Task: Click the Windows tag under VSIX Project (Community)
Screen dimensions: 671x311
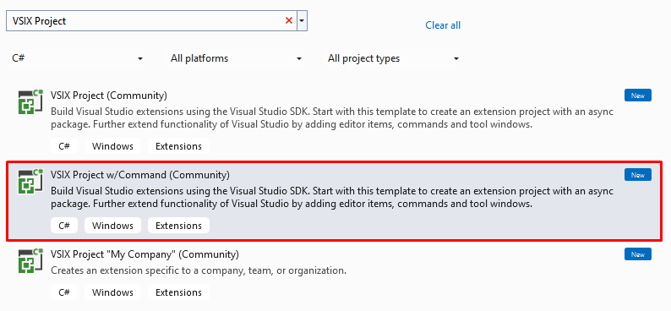Action: pyautogui.click(x=112, y=146)
